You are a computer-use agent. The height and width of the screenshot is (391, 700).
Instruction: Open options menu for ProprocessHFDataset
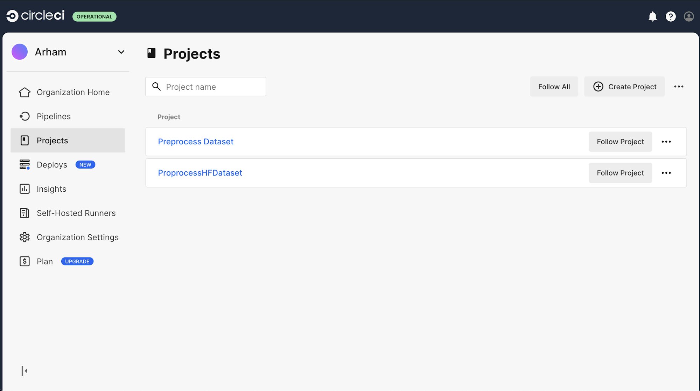click(x=666, y=173)
